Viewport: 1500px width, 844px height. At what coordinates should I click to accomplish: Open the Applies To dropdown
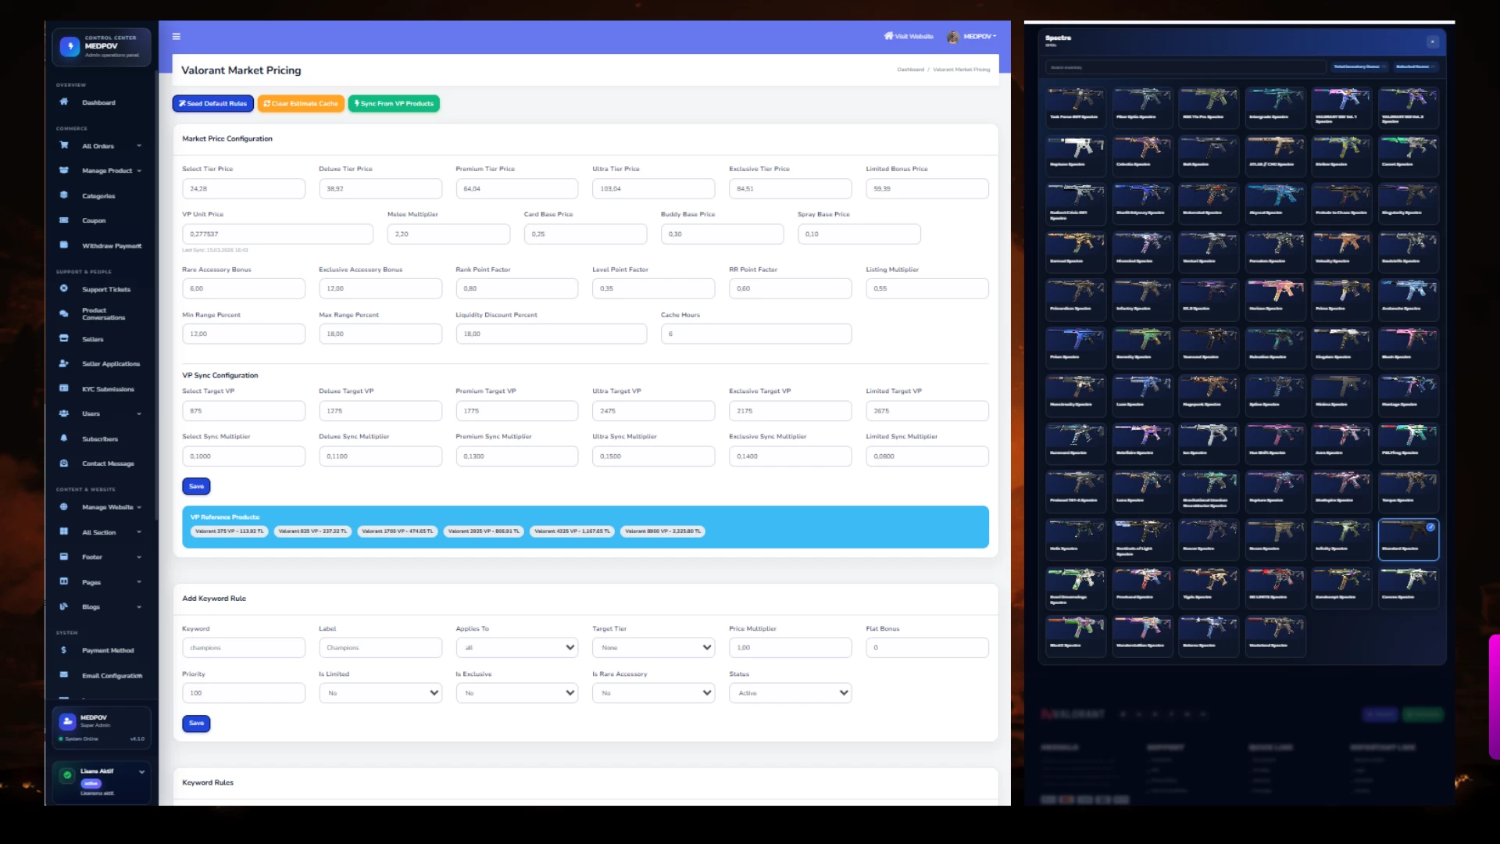[516, 648]
